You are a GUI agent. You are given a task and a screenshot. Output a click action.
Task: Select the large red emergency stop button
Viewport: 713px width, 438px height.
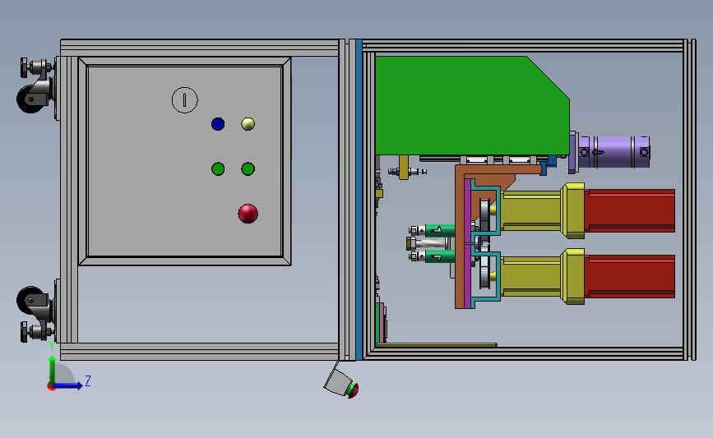click(248, 214)
